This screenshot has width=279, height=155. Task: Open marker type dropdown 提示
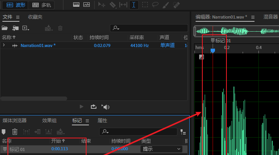pyautogui.click(x=161, y=149)
